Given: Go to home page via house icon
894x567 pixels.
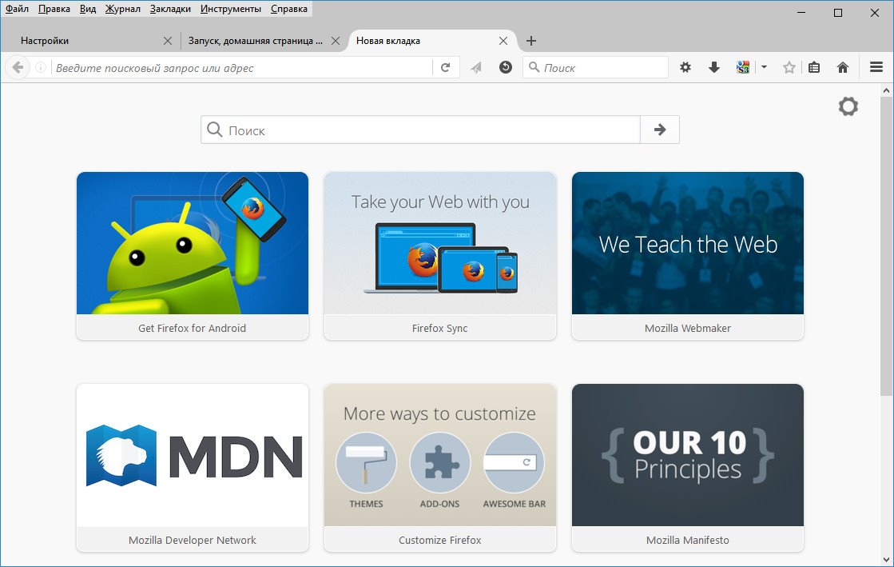Looking at the screenshot, I should [843, 67].
